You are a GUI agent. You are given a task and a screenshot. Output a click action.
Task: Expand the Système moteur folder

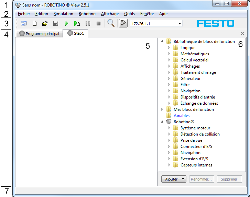[x=169, y=128]
